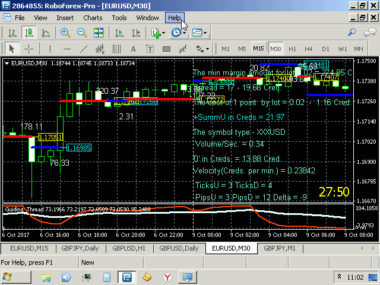Switch chart to bar chart style
Screen dimensions: 380x285
(x=12, y=33)
